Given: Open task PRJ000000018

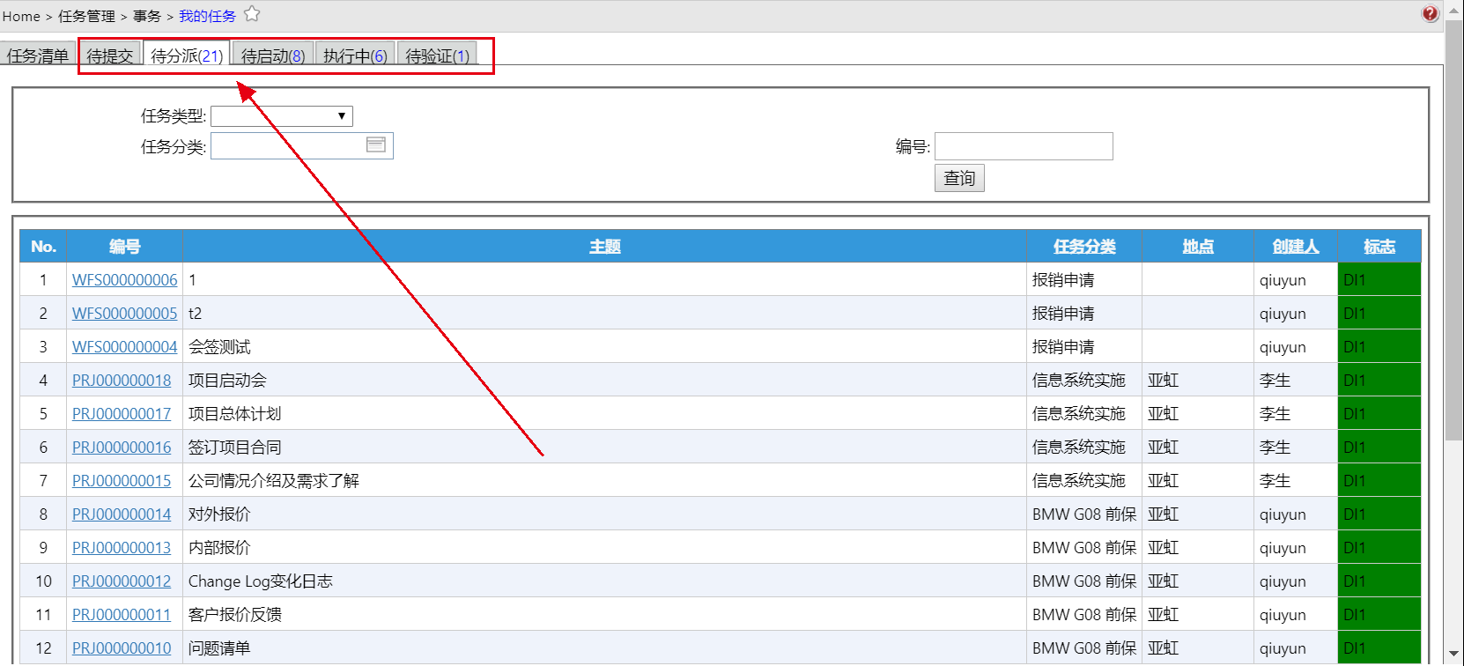Looking at the screenshot, I should click(x=122, y=381).
